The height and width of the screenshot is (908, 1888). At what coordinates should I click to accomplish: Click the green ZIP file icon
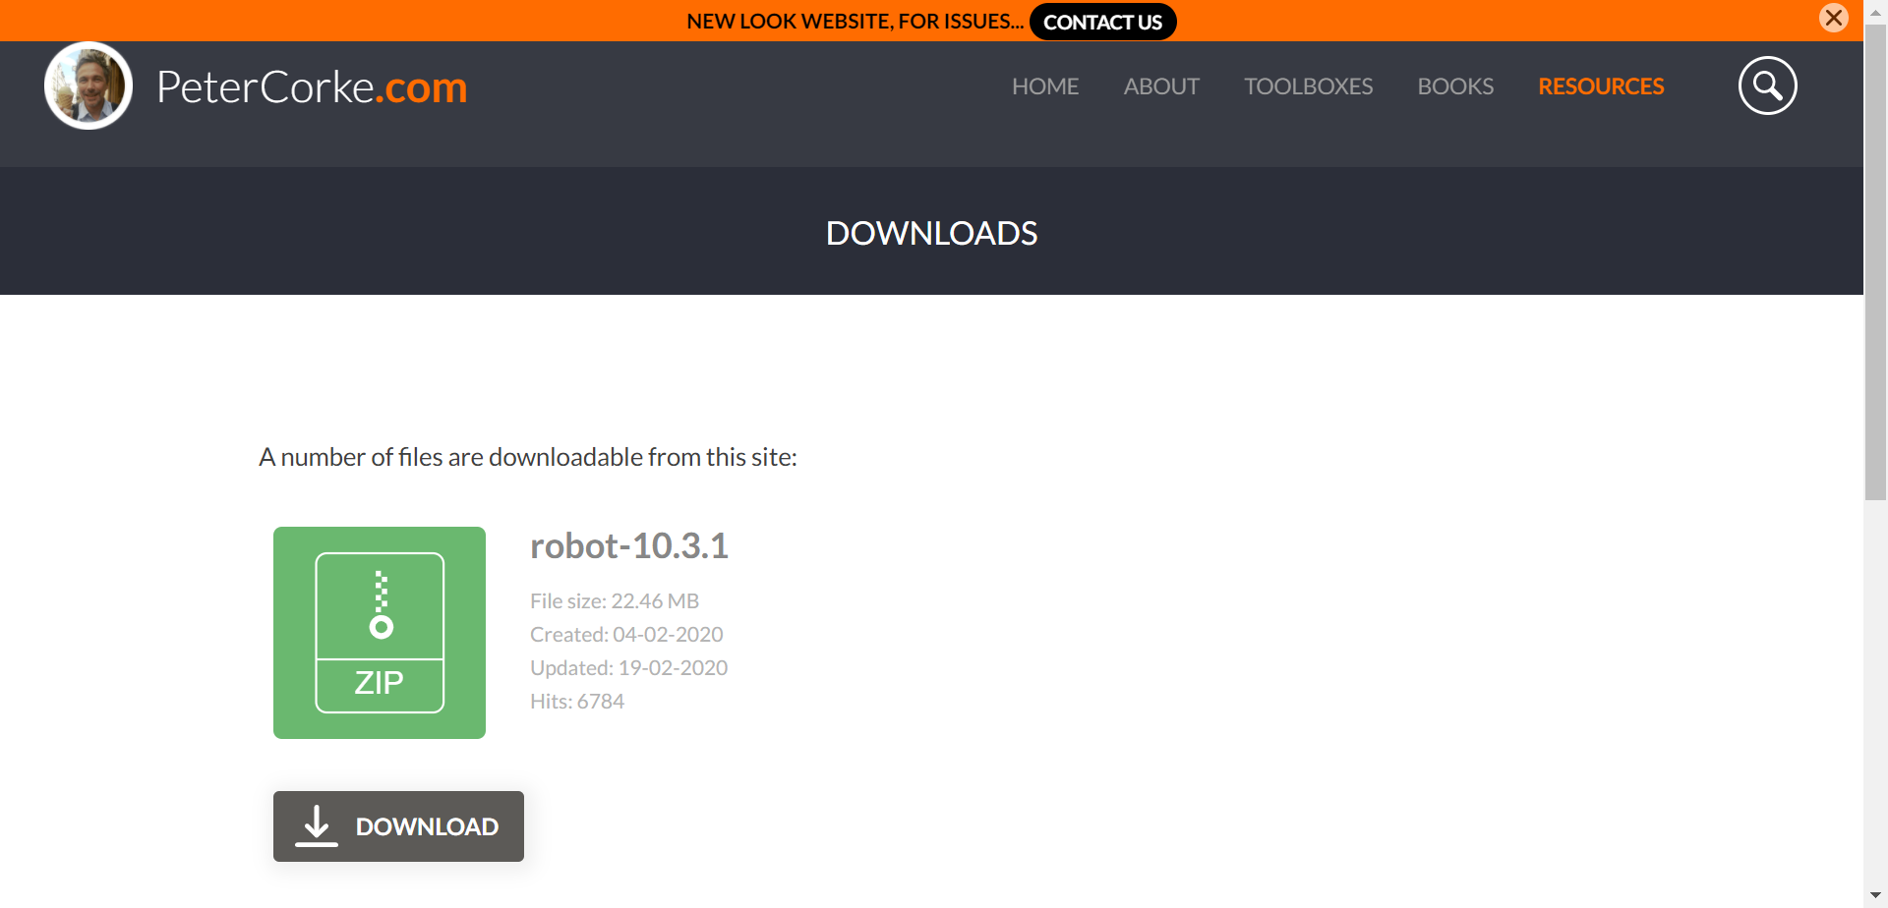[380, 633]
